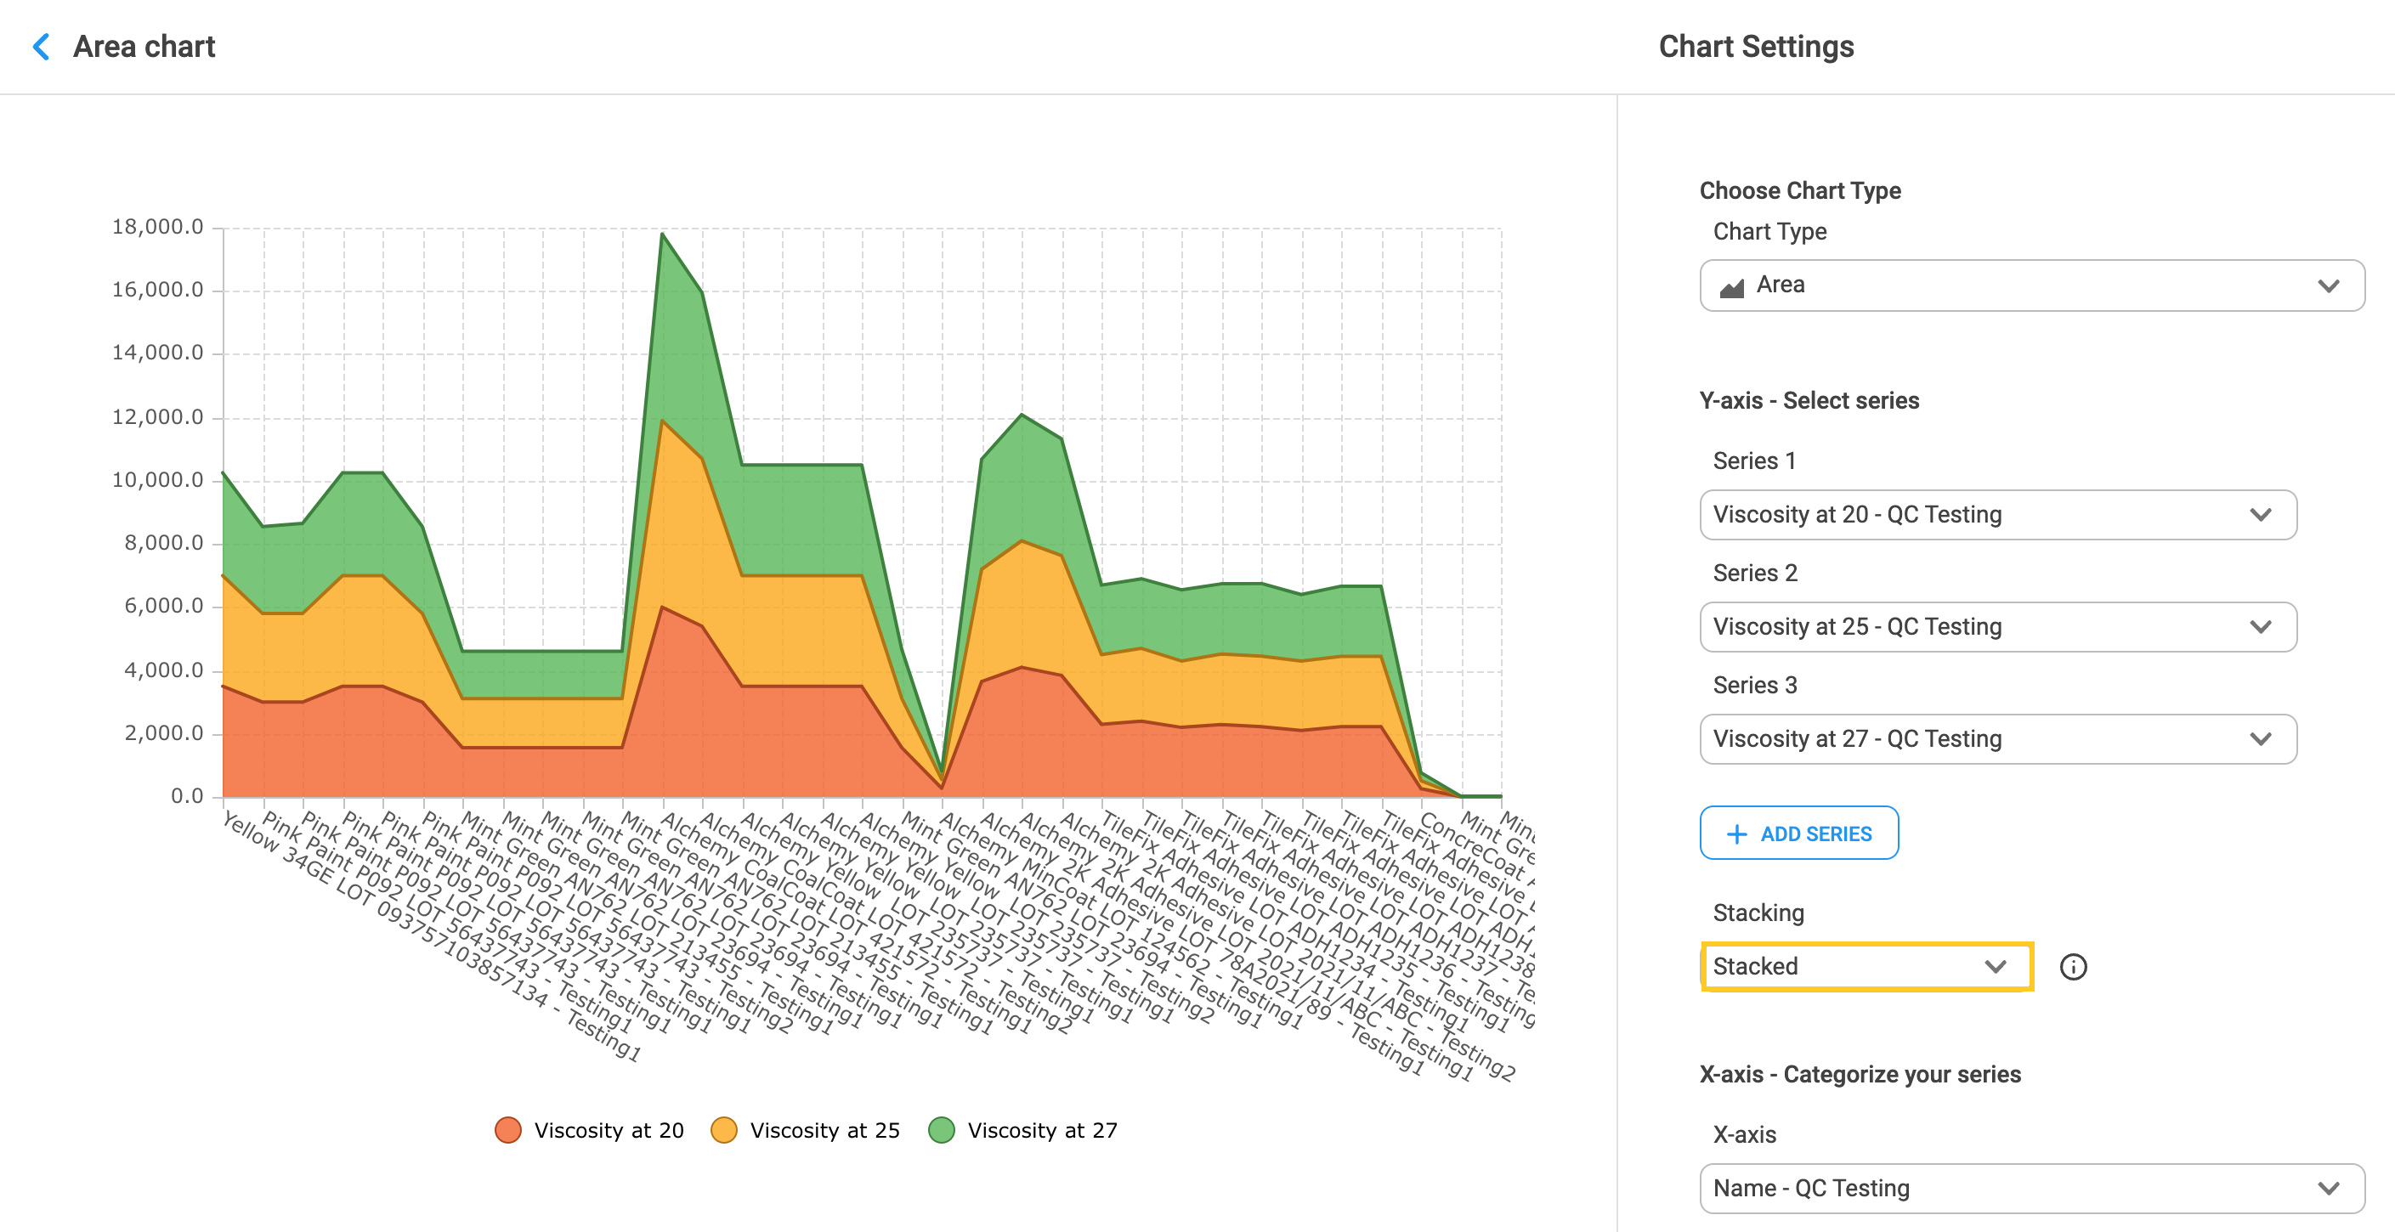Click the Viscosity at 27 legend label
This screenshot has height=1232, width=2395.
pos(1041,1130)
